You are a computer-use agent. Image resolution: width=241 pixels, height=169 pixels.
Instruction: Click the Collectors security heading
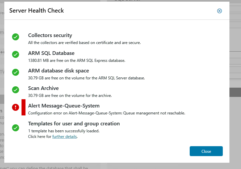tap(50, 35)
